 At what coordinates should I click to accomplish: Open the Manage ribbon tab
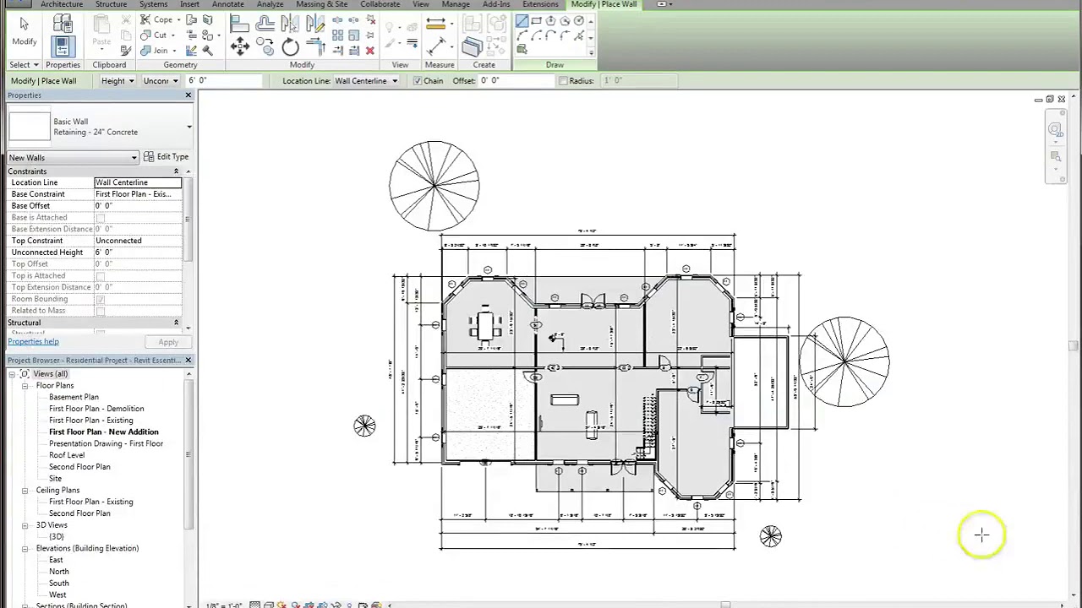[x=455, y=4]
